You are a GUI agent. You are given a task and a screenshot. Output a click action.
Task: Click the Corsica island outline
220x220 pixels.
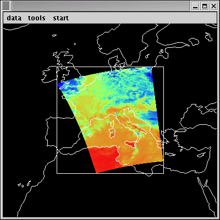click(x=113, y=124)
